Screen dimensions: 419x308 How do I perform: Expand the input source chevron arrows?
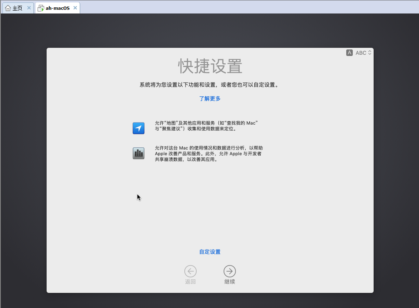pos(370,53)
